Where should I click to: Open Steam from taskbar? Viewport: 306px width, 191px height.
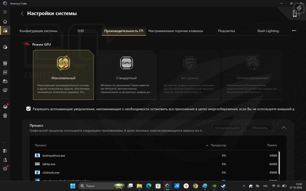(224, 186)
